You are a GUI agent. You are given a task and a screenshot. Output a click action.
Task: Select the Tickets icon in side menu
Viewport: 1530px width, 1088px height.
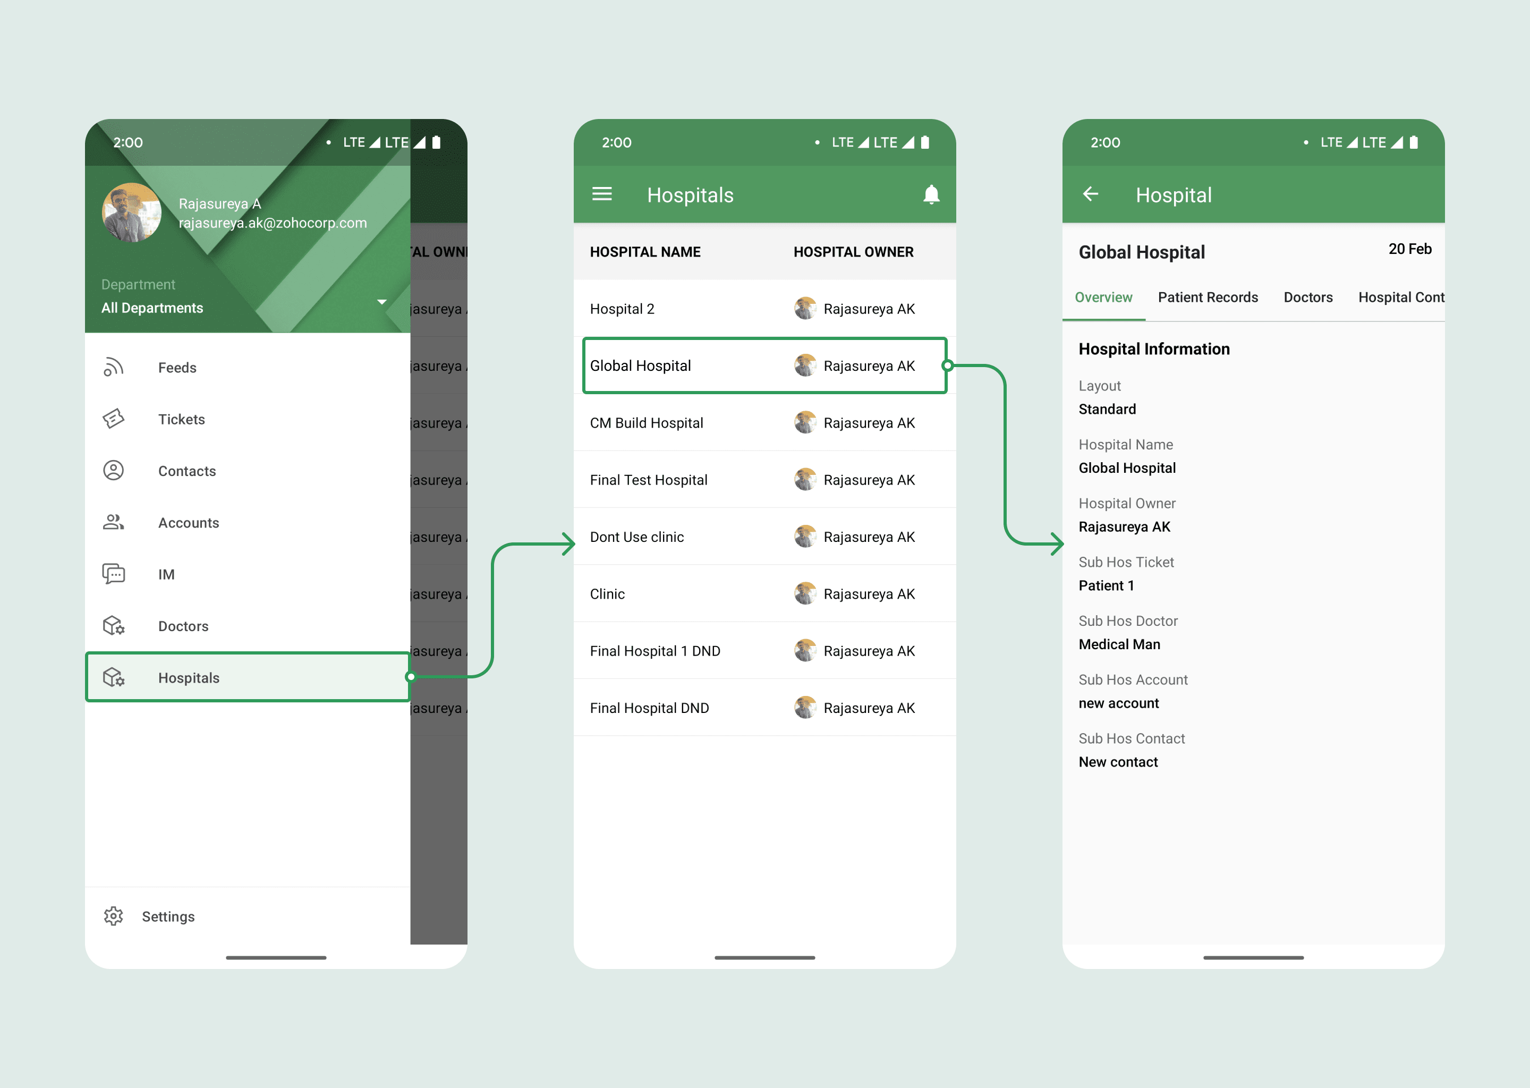click(113, 419)
